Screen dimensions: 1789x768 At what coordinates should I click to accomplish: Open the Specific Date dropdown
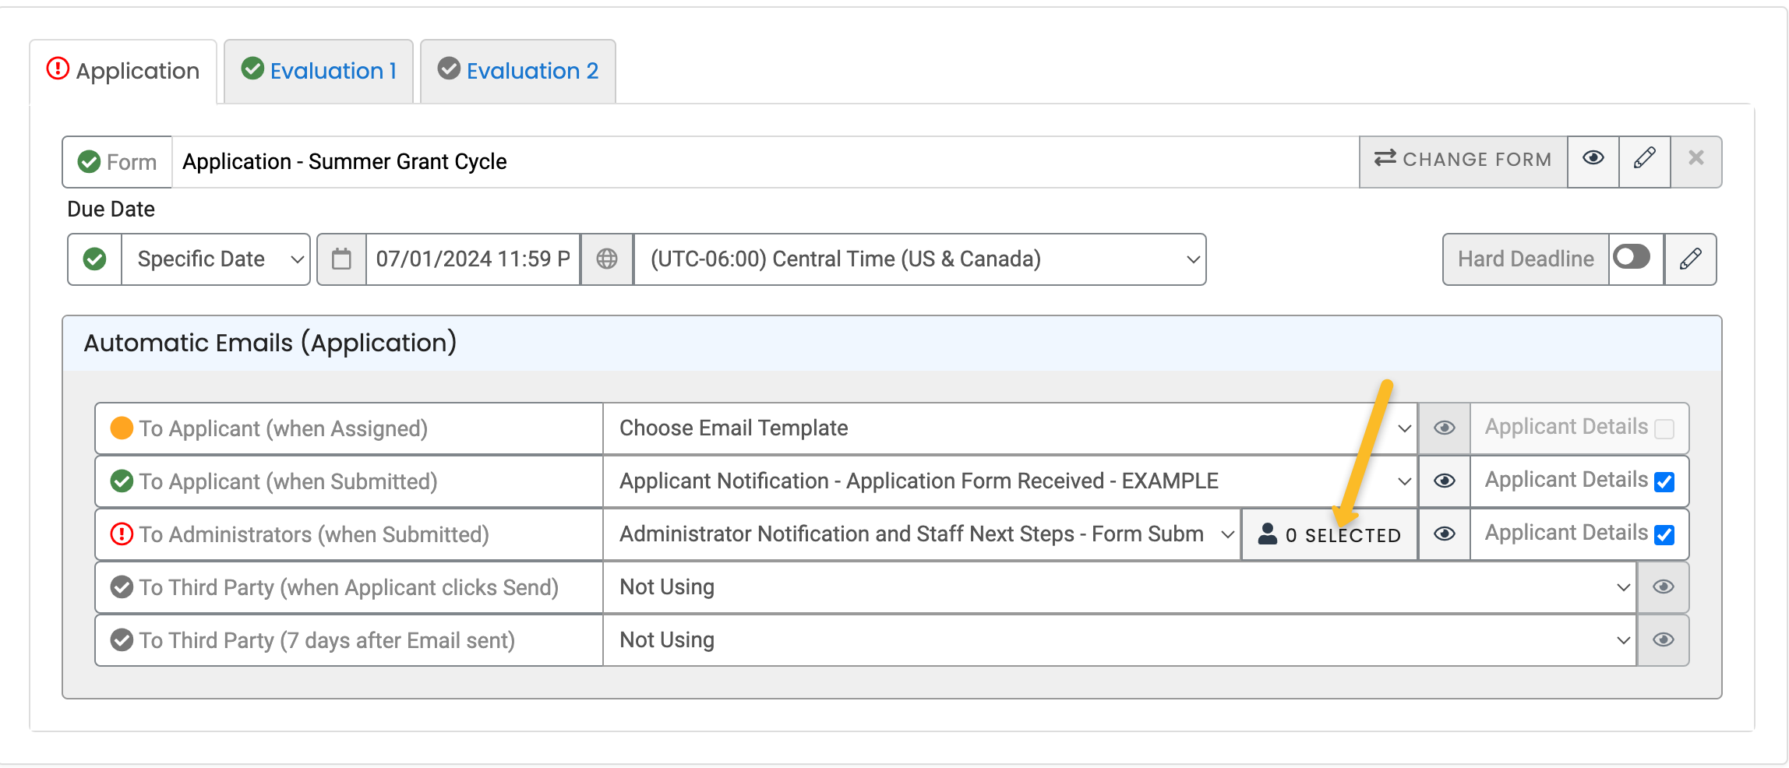pos(215,259)
